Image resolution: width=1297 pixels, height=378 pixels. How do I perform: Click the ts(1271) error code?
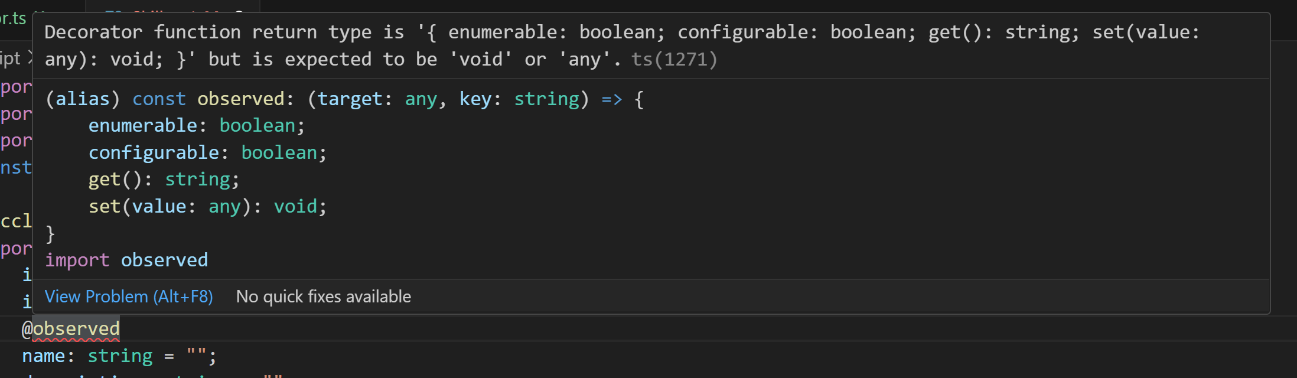coord(674,60)
